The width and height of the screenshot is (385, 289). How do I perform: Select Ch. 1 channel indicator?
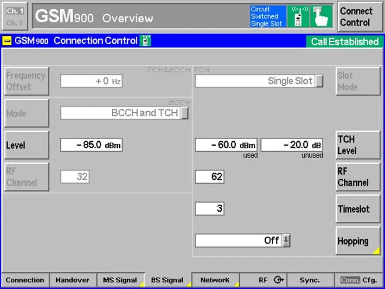15,11
